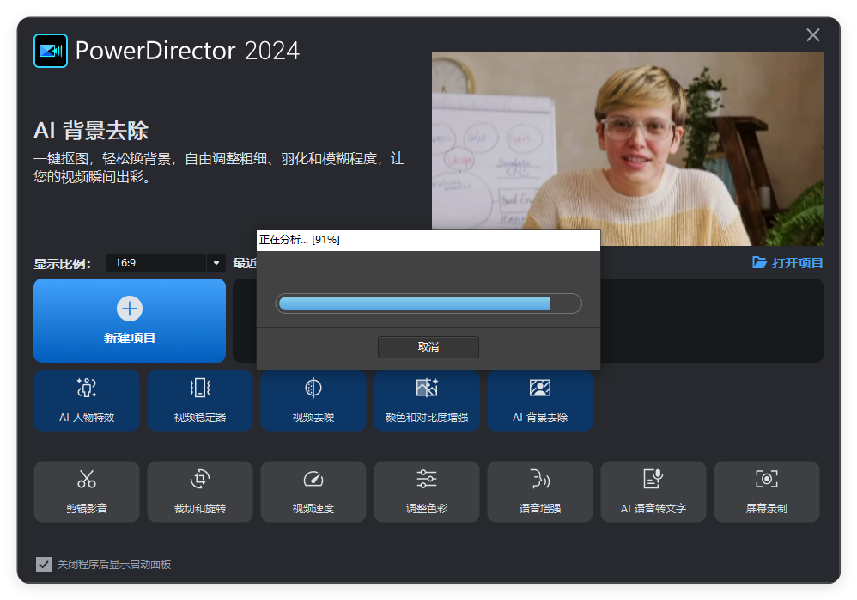
Task: Start the 屏幕录制 tool
Action: coord(766,492)
